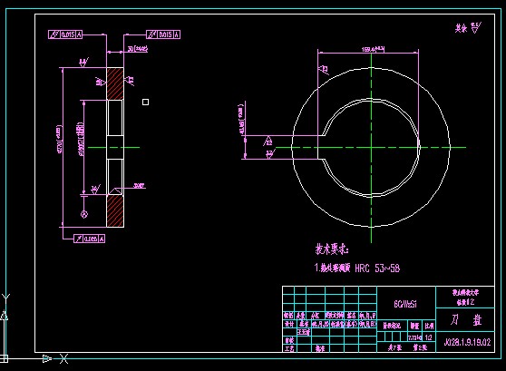Click the horizontal green centerline in section view
The width and height of the screenshot is (506, 371).
pos(113,147)
